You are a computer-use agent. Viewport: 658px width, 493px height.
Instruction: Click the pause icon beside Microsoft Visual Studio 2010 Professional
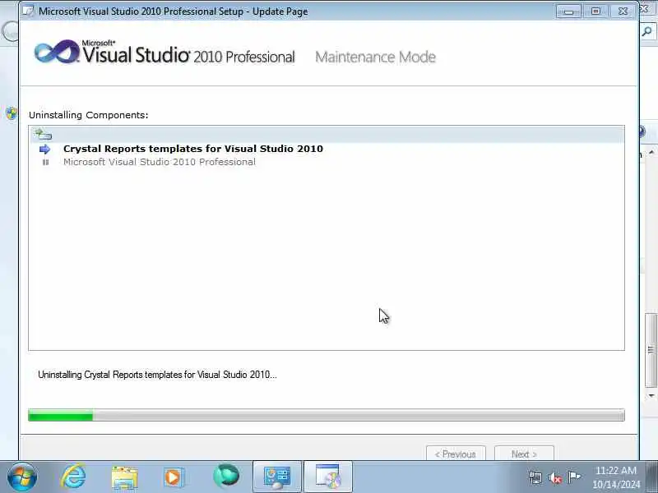[x=45, y=162]
